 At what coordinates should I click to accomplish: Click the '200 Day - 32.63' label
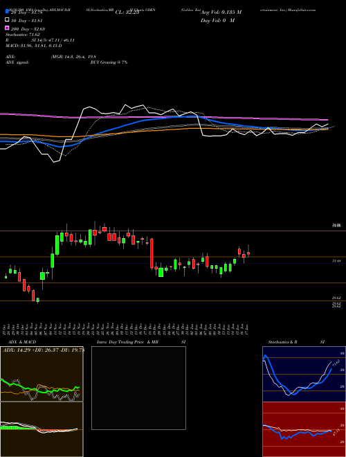point(28,29)
